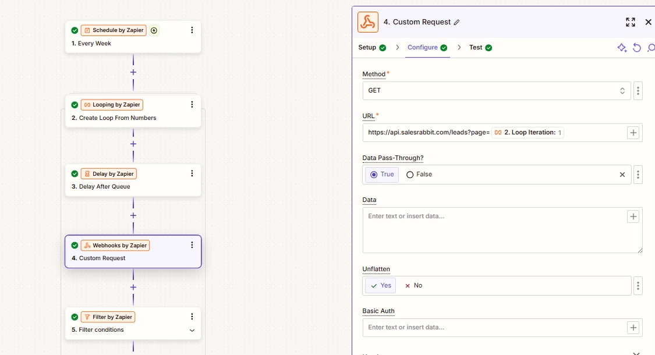
Task: Select False for Data Pass-Through
Action: click(x=419, y=175)
